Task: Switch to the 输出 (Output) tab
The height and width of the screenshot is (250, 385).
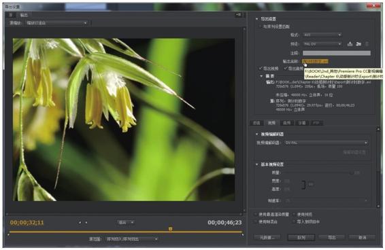Action: [24, 15]
